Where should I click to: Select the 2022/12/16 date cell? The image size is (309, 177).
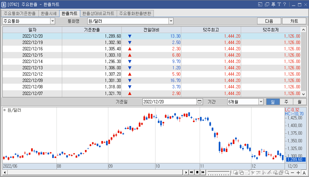coord(32,49)
